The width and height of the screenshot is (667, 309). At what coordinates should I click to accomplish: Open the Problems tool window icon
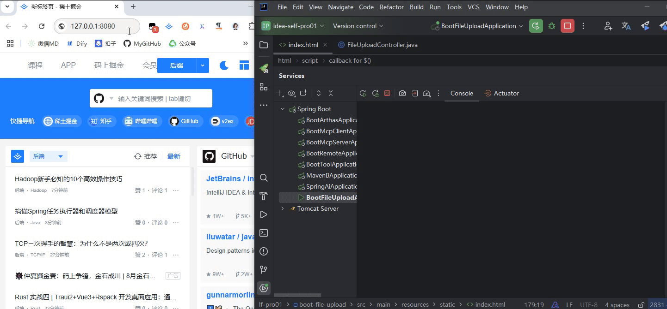[x=264, y=251]
